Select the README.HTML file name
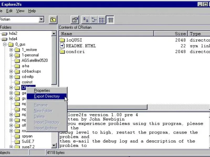The width and height of the screenshot is (210, 157). pos(81,46)
